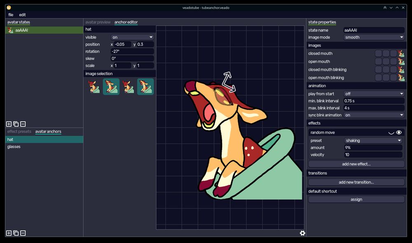Click the random move easing curve icon
The height and width of the screenshot is (243, 412).
click(391, 132)
